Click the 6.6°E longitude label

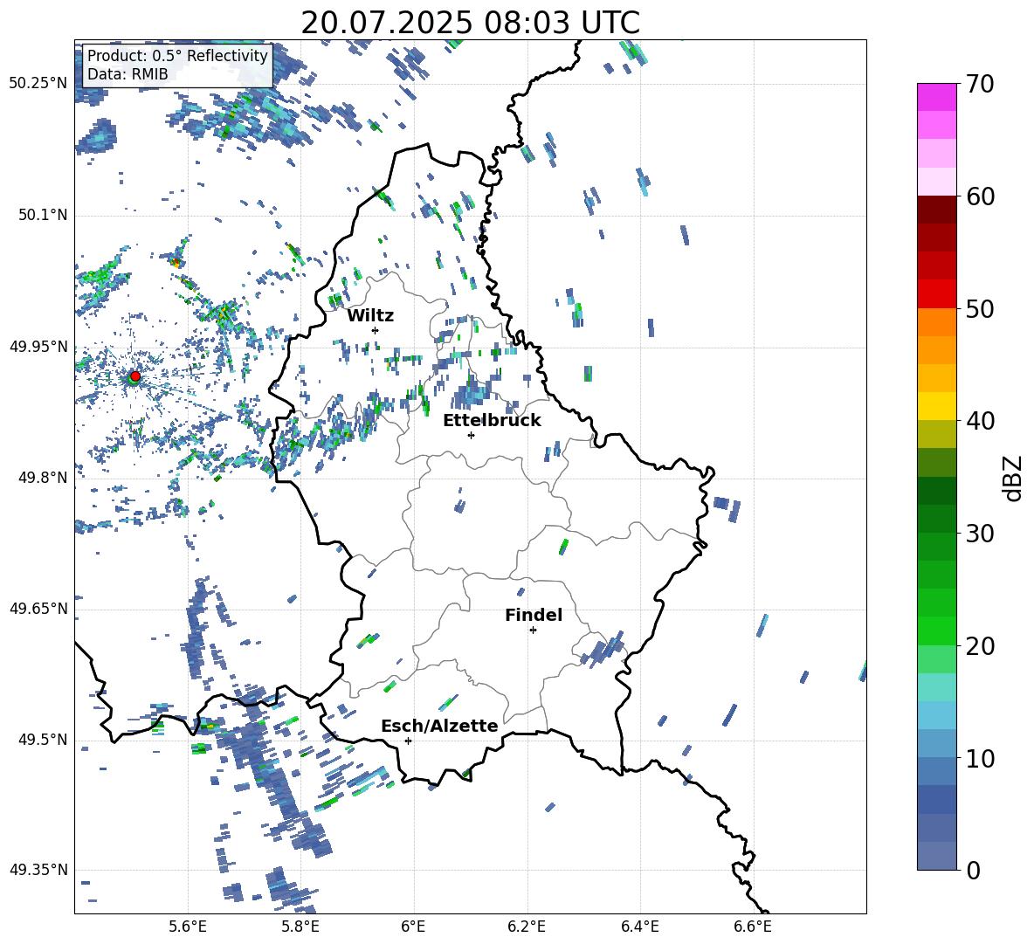753,927
